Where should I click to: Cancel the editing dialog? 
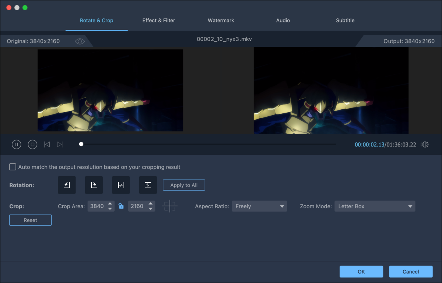[x=411, y=272]
